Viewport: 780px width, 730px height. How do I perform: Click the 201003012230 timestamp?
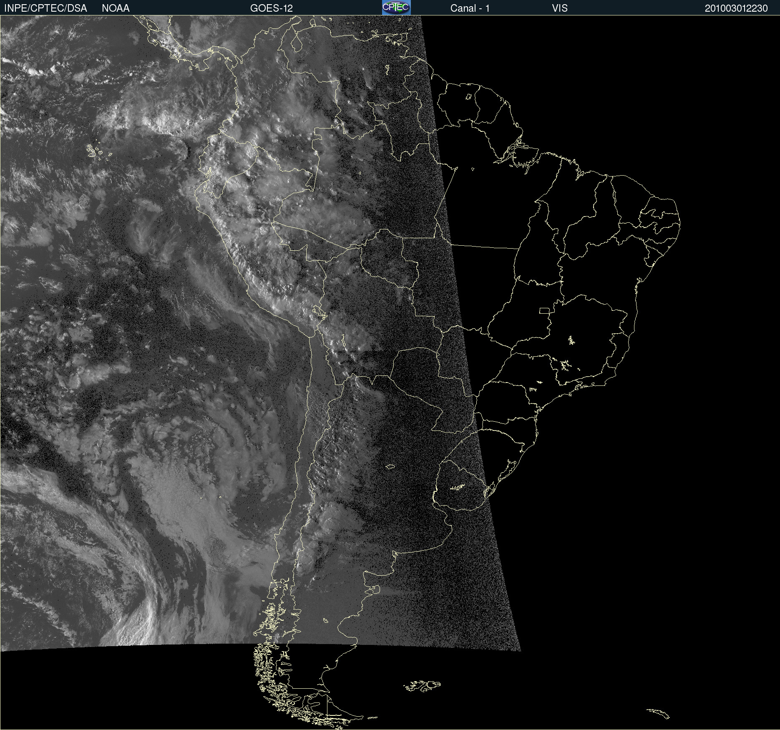pyautogui.click(x=736, y=8)
